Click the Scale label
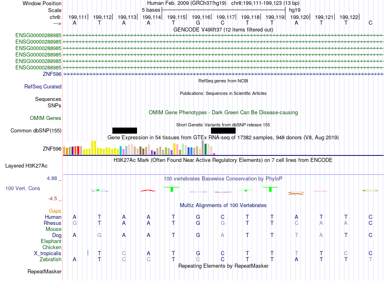384x281 pixels. click(55, 10)
